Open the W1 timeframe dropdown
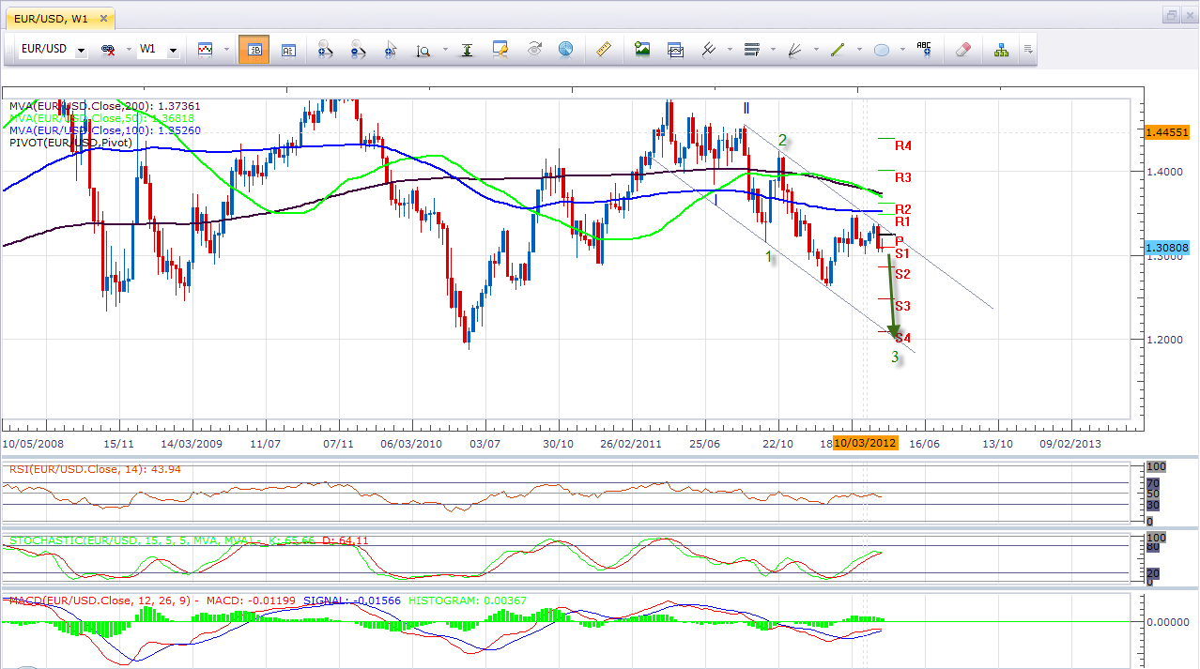Viewport: 1200px width, 669px height. coord(173,50)
